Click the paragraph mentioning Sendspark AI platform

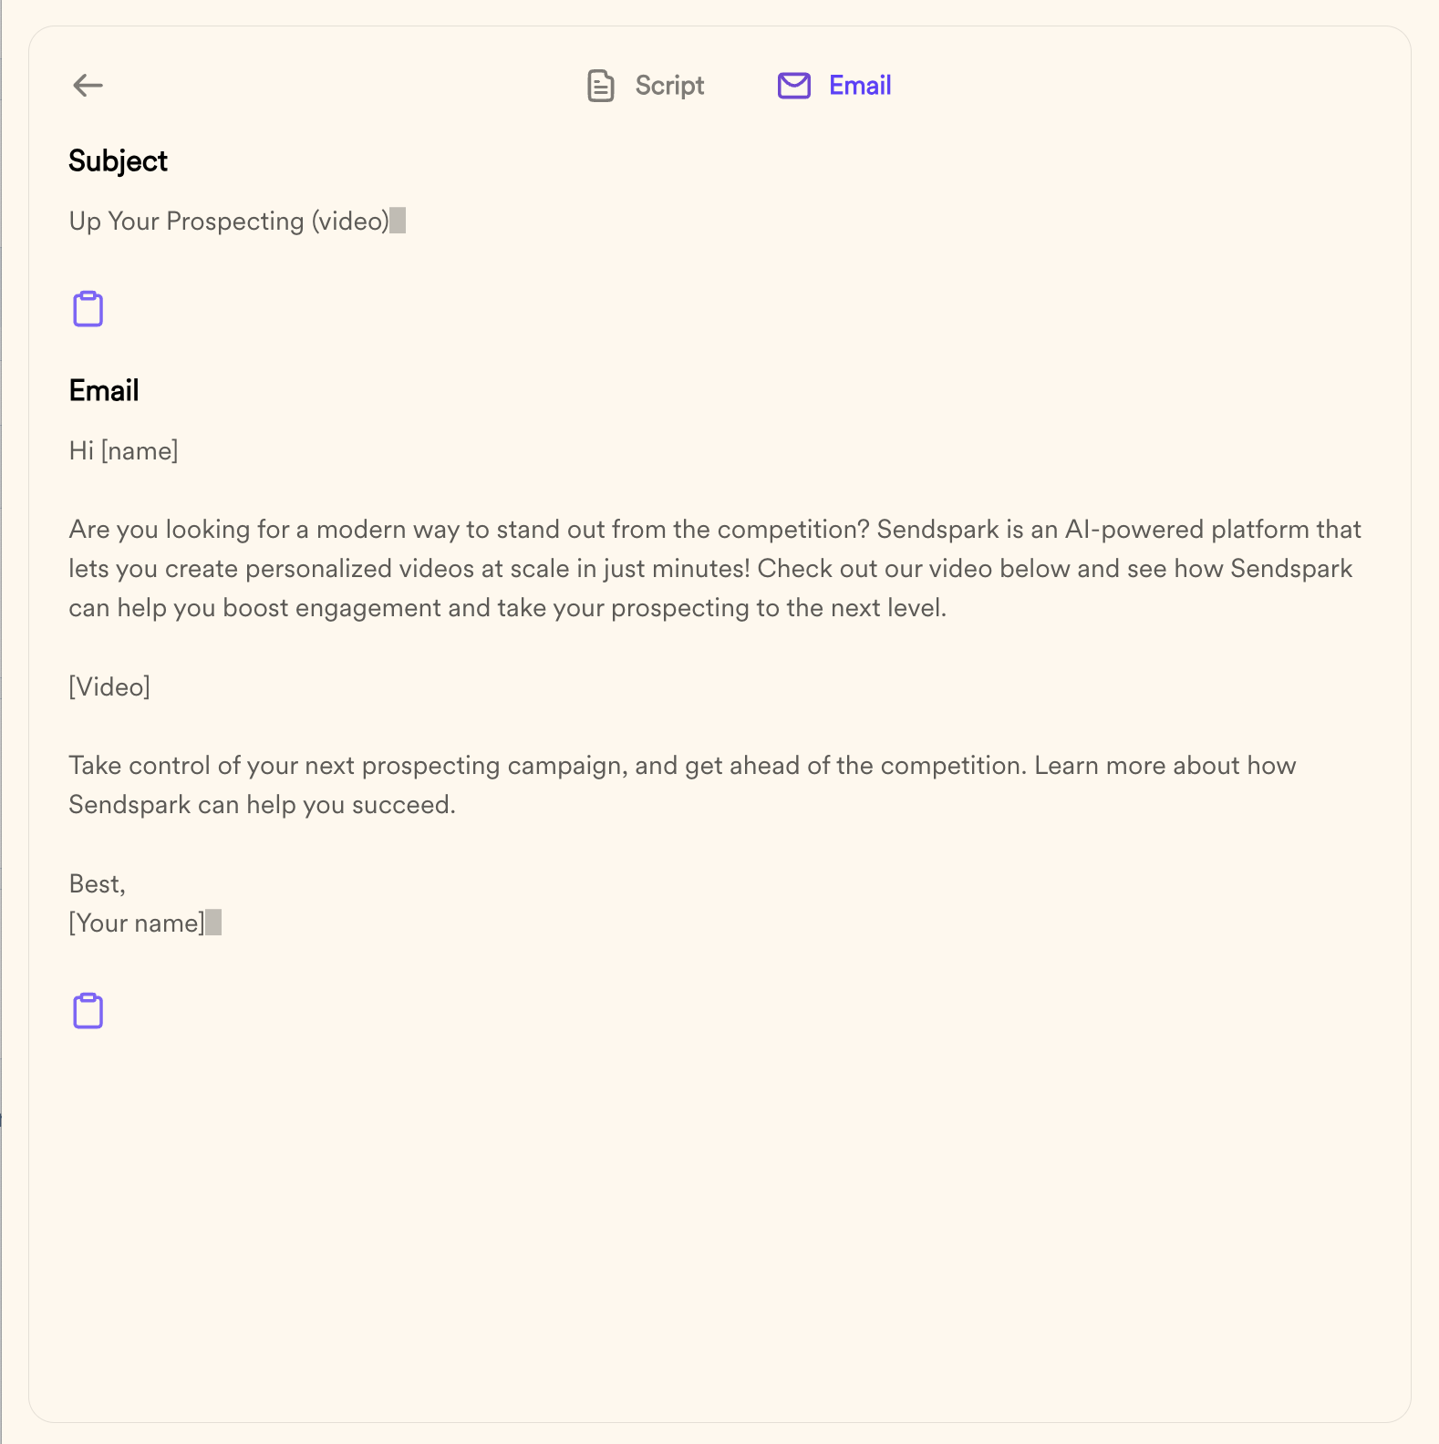click(x=711, y=568)
